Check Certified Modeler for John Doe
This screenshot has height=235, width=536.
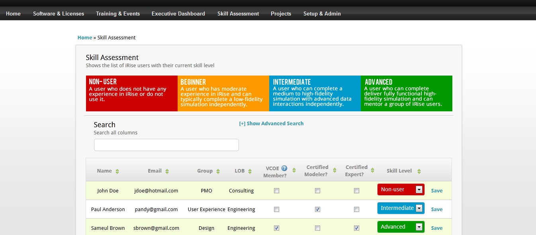click(x=317, y=191)
